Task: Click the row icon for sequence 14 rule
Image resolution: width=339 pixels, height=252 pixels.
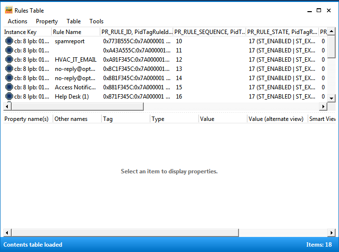Action: [x=9, y=78]
